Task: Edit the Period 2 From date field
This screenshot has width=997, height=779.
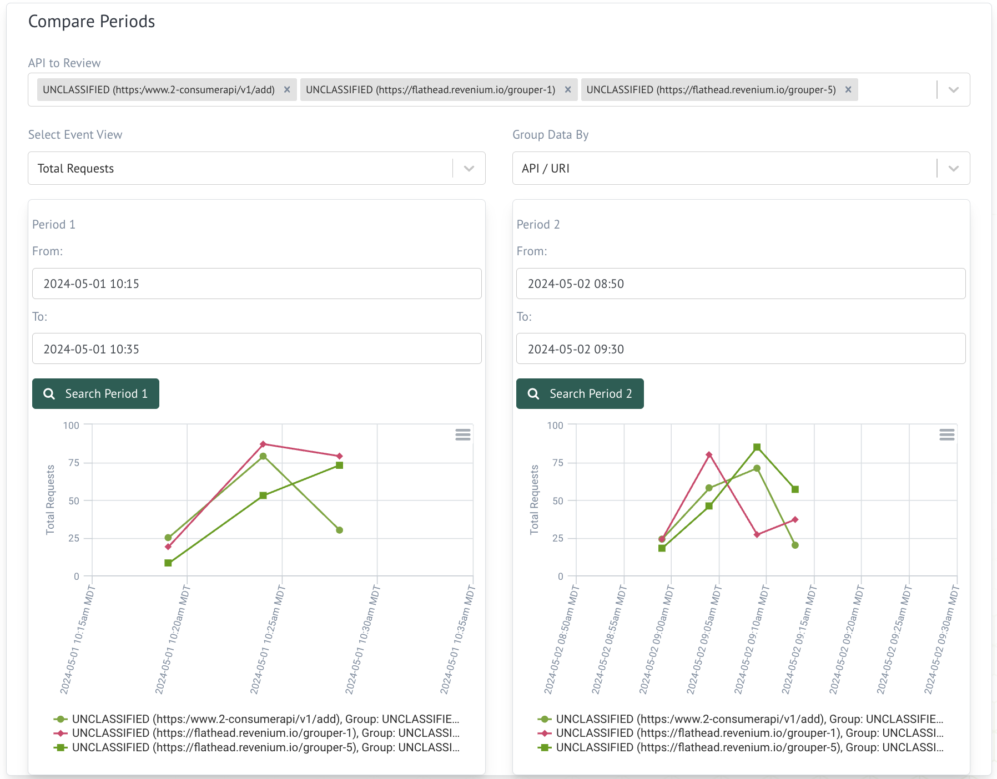Action: [x=741, y=284]
